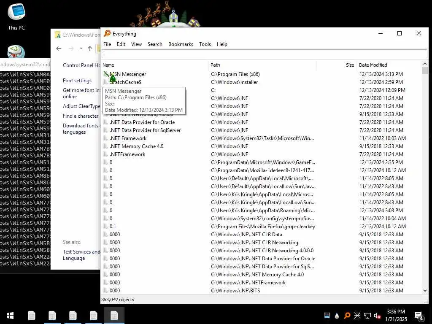Click folder icon of .NET Data Provider for Oracle
This screenshot has height=324, width=432.
105,122
